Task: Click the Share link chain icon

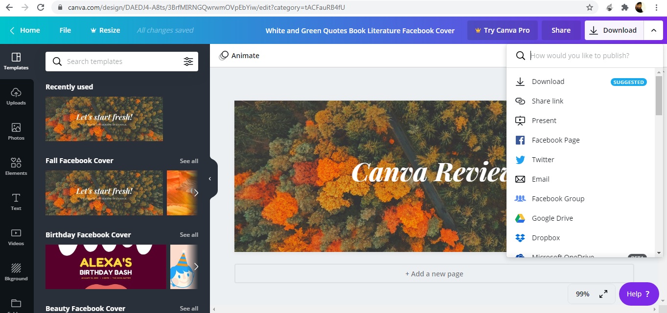Action: 520,101
